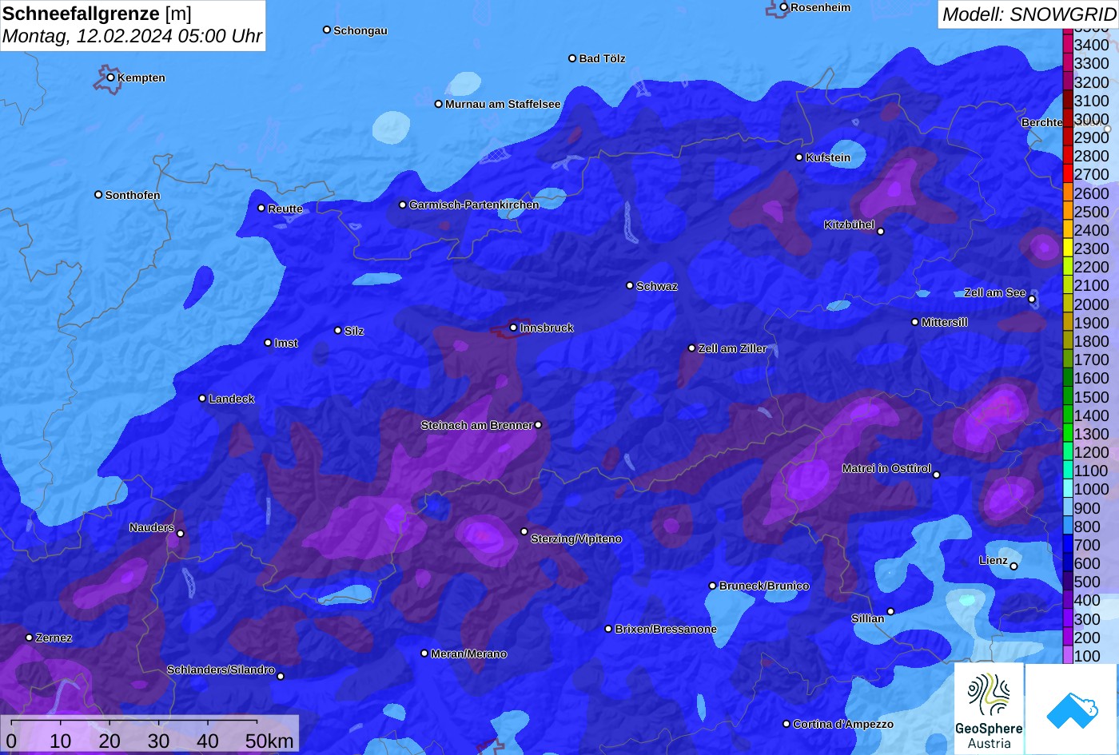Click the 'Schlanders/Silandro' label

point(221,670)
